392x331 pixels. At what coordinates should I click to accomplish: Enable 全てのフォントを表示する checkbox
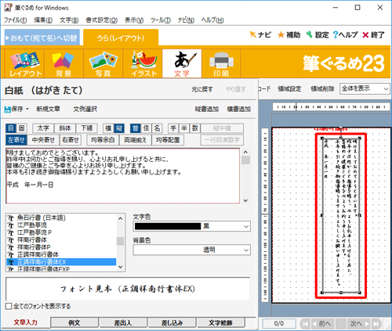coord(9,306)
